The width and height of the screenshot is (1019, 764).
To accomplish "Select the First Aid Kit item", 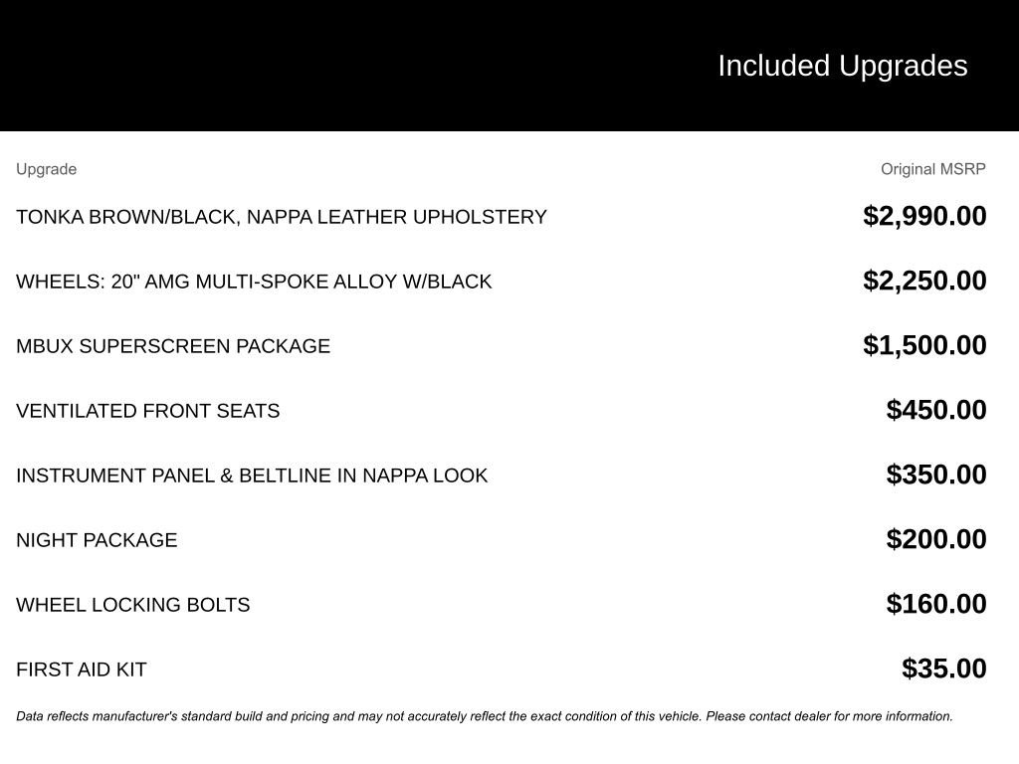I will (82, 669).
